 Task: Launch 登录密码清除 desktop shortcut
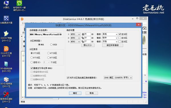pos(6,97)
